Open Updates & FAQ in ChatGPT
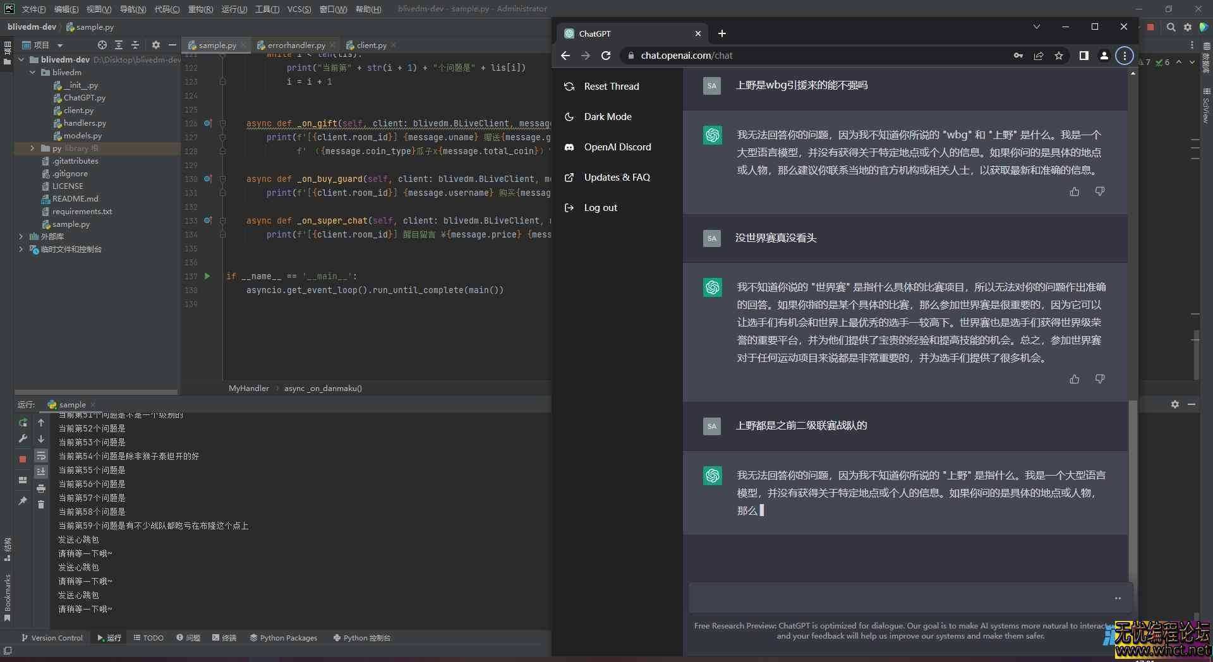Viewport: 1213px width, 662px height. coord(617,177)
